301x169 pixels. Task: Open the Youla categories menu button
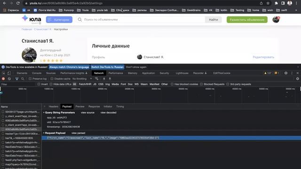(59, 20)
